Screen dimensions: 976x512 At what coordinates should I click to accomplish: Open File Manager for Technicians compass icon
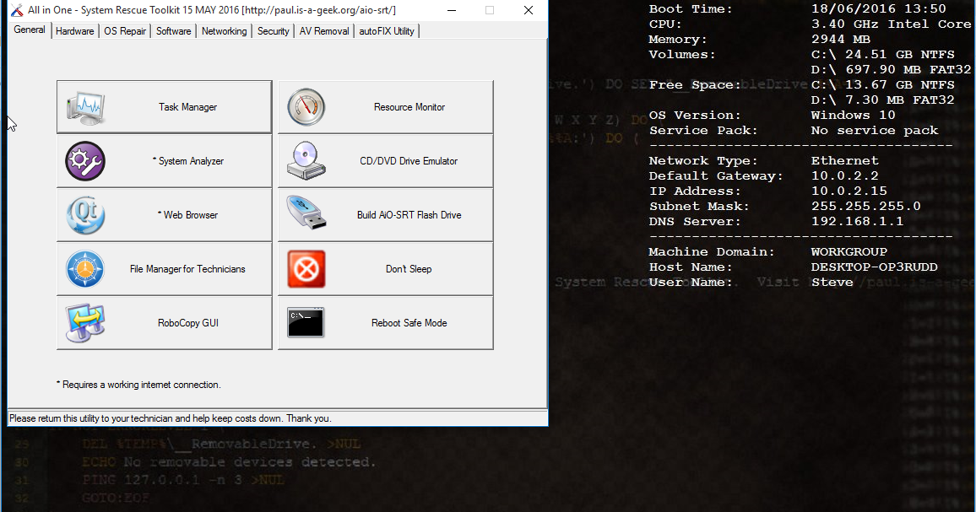84,268
